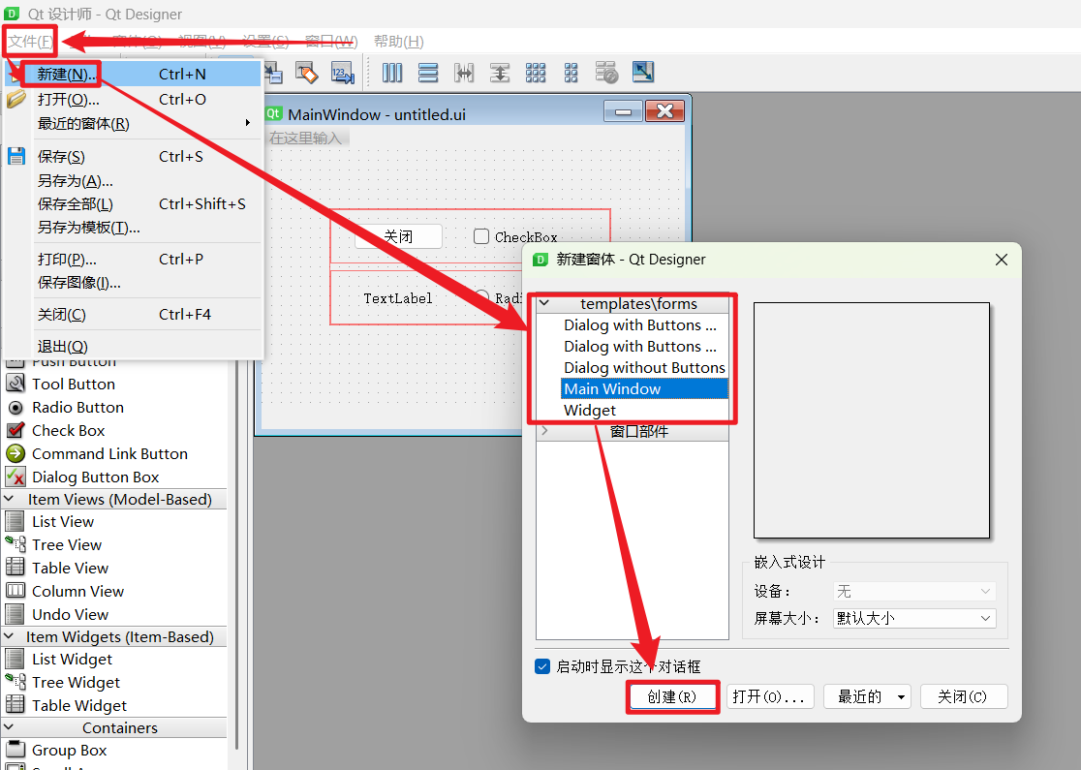Screen dimensions: 1081x770
Task: Click the Adjust Size toolbar icon
Action: point(643,73)
